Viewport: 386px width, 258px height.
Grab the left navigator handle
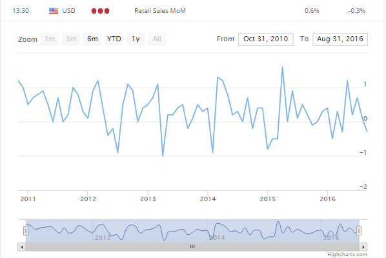(26, 231)
